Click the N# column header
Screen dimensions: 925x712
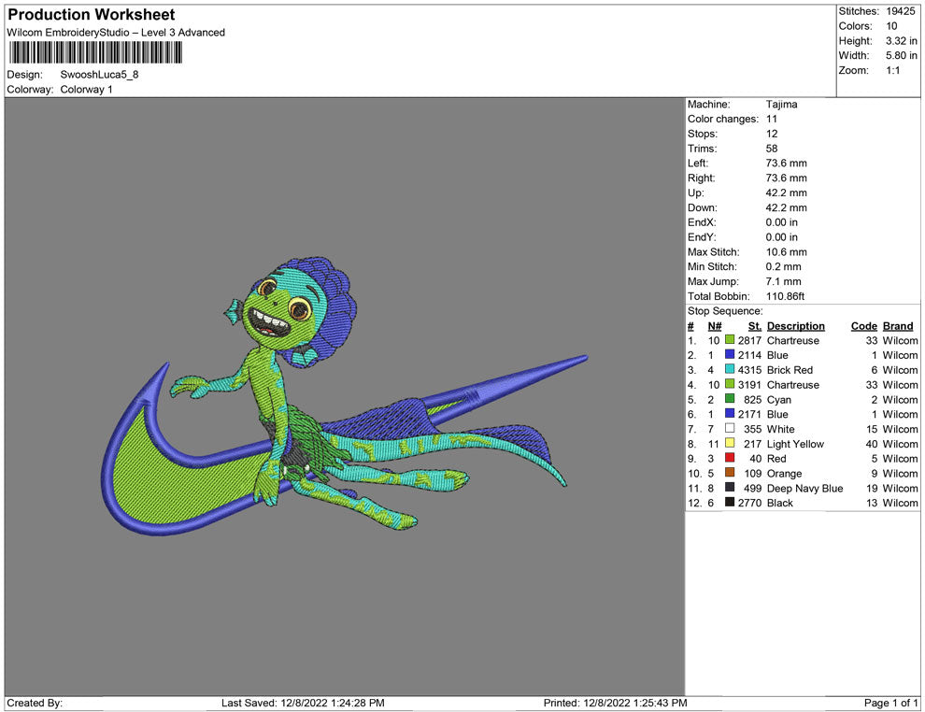(714, 326)
